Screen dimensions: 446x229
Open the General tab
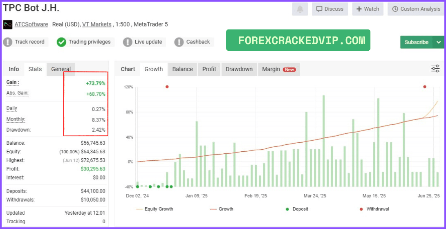point(61,69)
